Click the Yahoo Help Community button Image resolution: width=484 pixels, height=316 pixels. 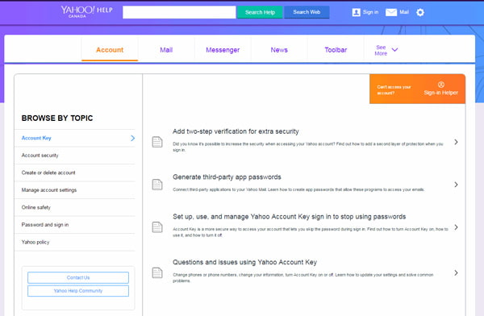coord(78,291)
